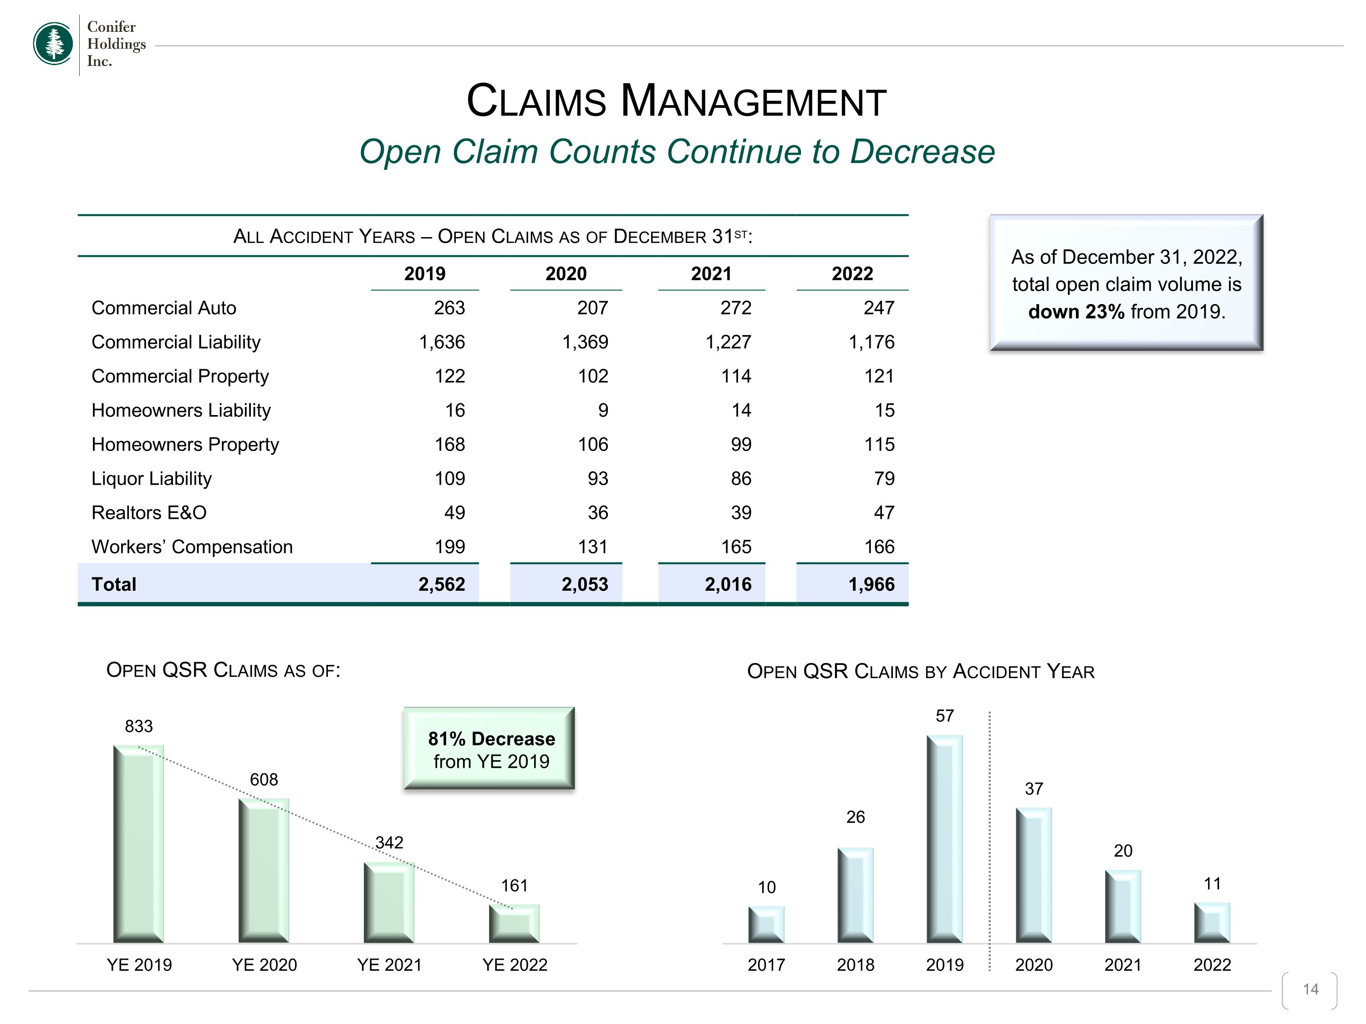The width and height of the screenshot is (1366, 1024).
Task: Click the Conifer Holdings tree logo
Action: (x=53, y=44)
